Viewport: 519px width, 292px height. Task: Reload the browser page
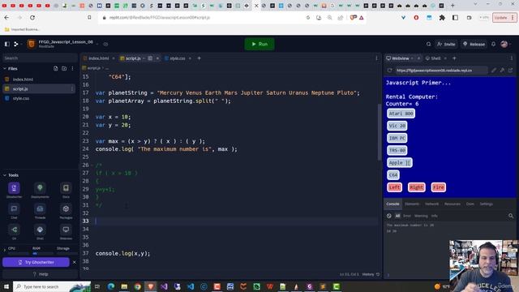[x=32, y=18]
